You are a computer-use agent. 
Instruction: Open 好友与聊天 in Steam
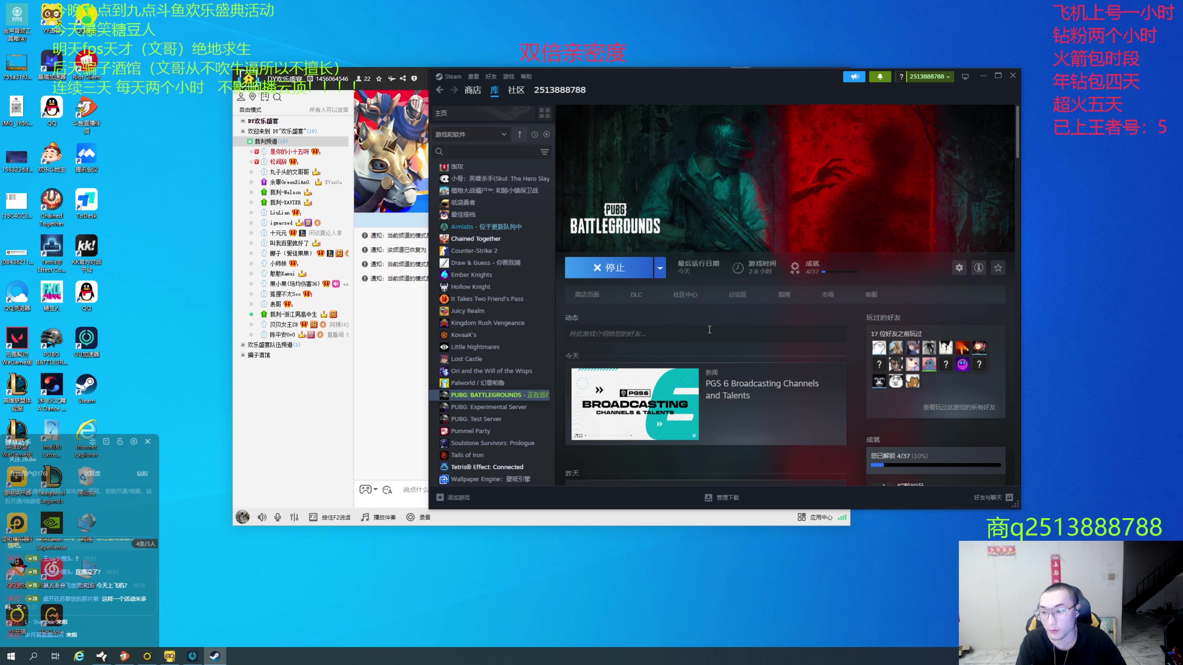[993, 497]
